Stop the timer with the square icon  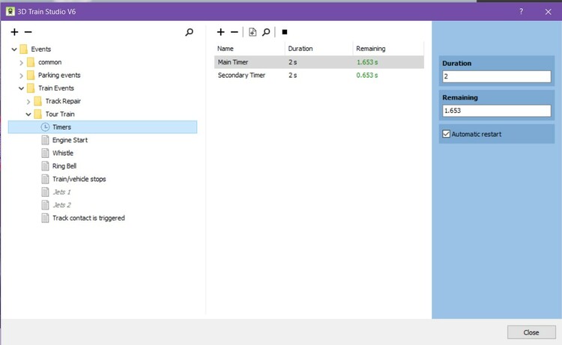[x=285, y=32]
